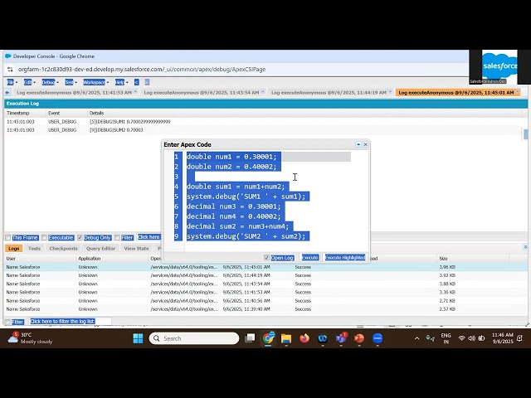The width and height of the screenshot is (531, 398).
Task: Select SUM1 debug entry in execution log
Action: [x=264, y=122]
